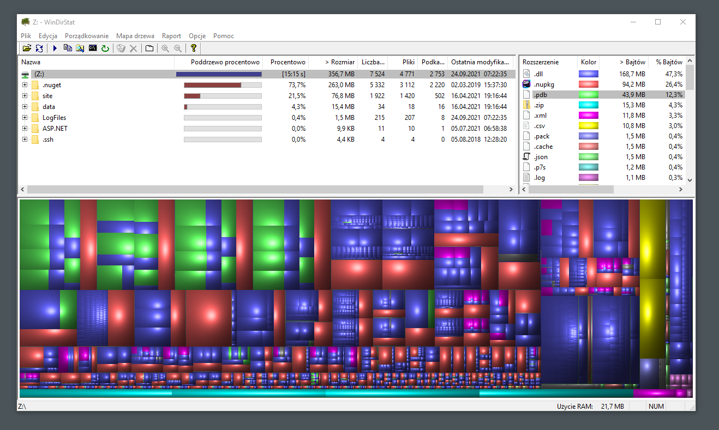This screenshot has height=430, width=719.
Task: Click the drive icon beside (Z:)
Action: (x=25, y=74)
